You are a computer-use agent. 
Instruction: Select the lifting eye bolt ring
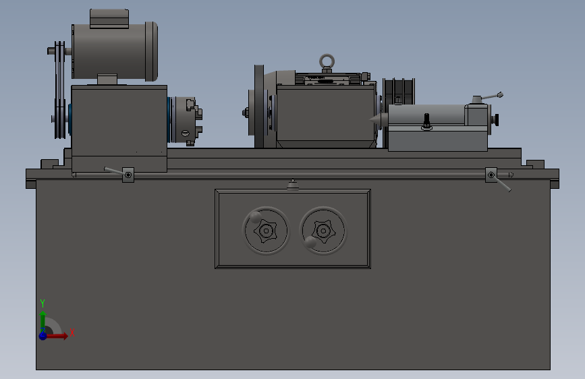click(x=327, y=61)
